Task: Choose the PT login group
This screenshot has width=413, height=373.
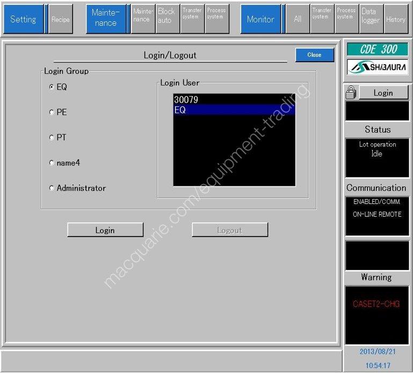Action: 52,138
